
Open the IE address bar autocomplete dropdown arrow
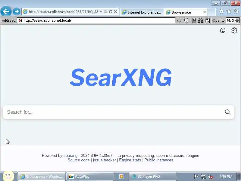[x=101, y=12]
